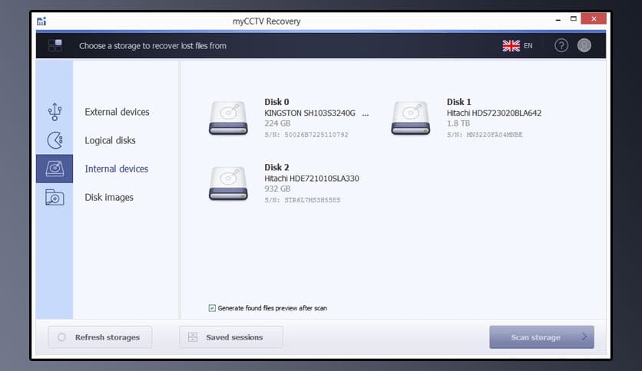Image resolution: width=642 pixels, height=371 pixels.
Task: Close the myCCTV Recovery window
Action: (594, 19)
